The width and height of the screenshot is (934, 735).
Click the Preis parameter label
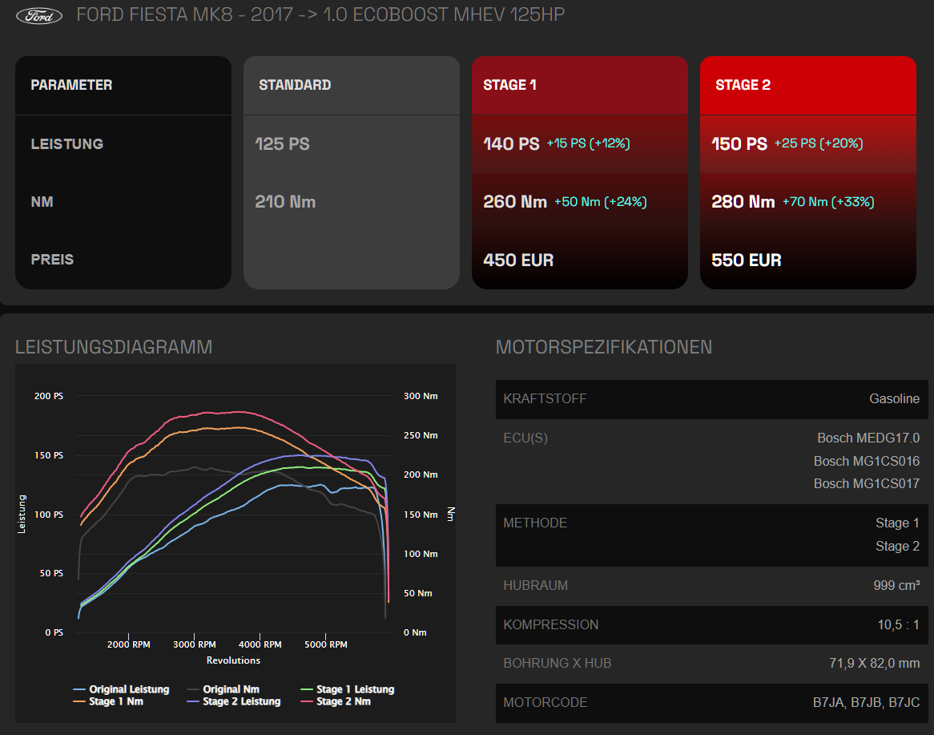52,260
